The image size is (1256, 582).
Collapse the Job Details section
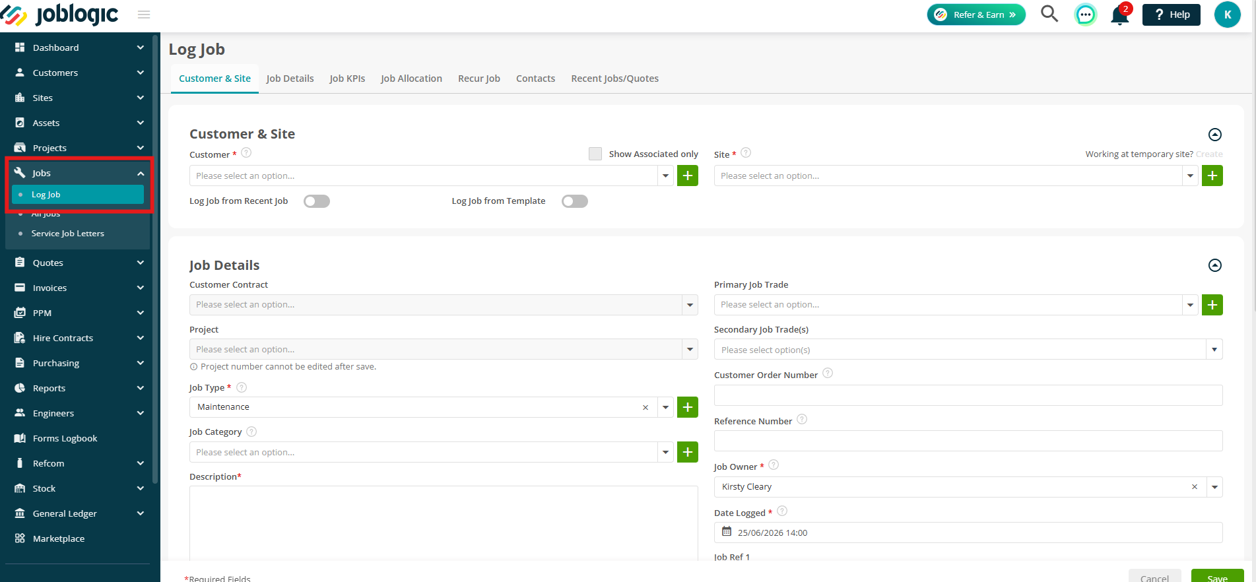(1215, 265)
